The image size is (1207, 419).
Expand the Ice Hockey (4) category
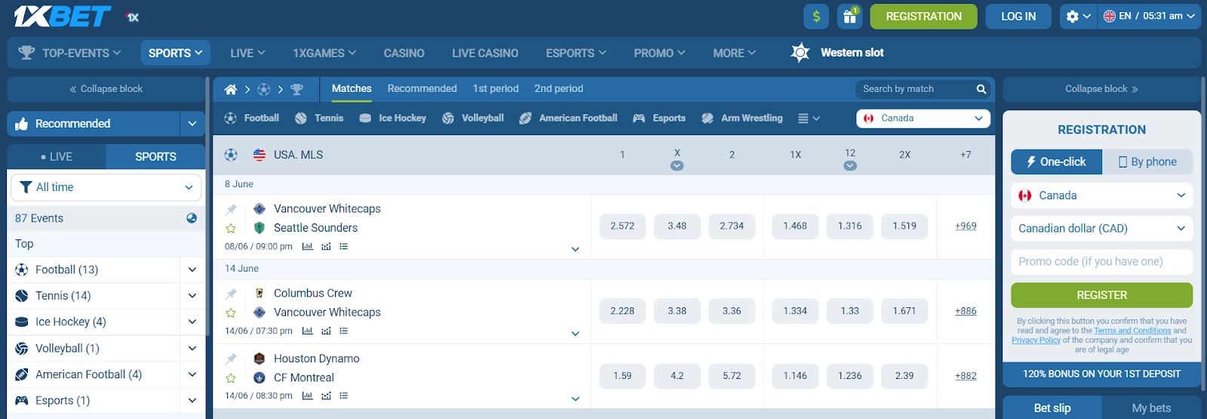coord(192,322)
